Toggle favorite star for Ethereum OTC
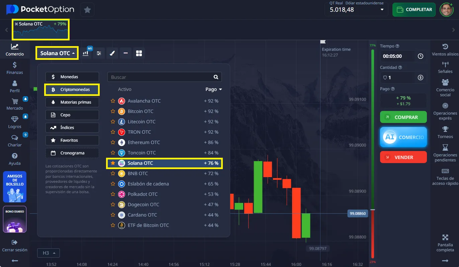This screenshot has width=459, height=267. [x=113, y=142]
